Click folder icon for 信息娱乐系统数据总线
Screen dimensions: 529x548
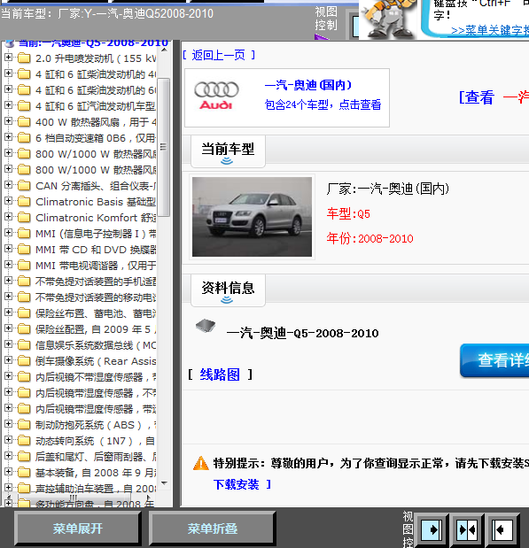pos(24,345)
